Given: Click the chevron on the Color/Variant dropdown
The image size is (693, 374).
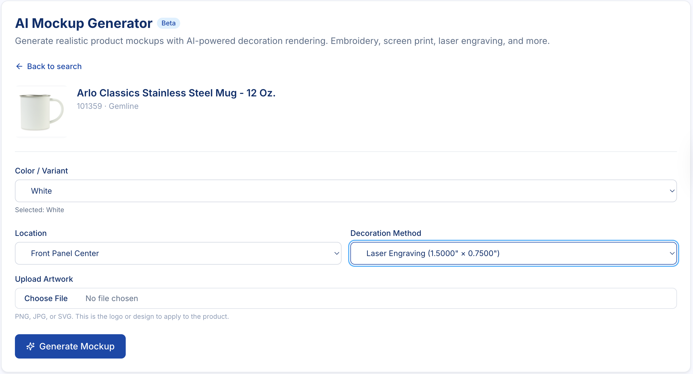Looking at the screenshot, I should coord(671,191).
